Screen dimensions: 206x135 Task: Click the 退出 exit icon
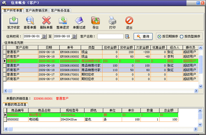pyautogui.click(x=129, y=20)
